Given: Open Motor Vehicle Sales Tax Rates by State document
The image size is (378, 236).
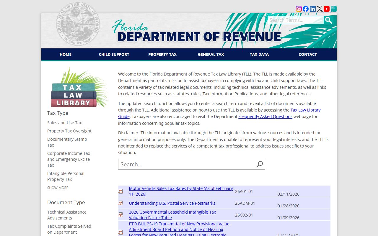Looking at the screenshot, I should click(181, 191).
